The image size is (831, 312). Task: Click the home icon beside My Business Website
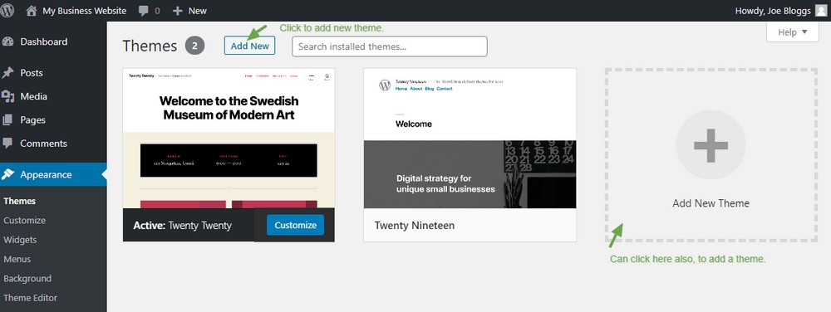(32, 11)
